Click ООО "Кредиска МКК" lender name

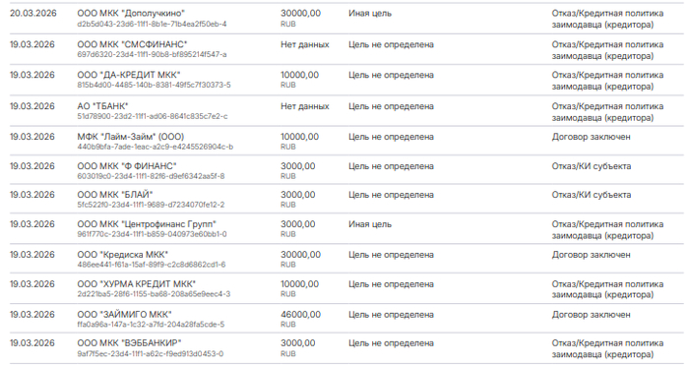point(123,255)
